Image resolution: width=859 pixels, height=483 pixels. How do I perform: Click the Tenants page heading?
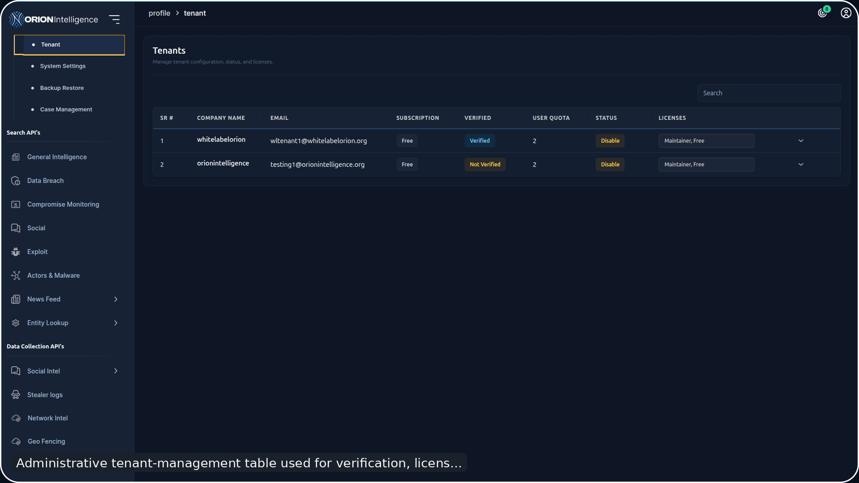[x=169, y=51]
